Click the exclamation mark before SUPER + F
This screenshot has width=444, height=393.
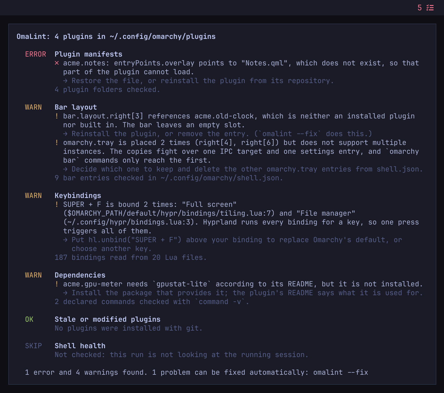[x=57, y=204]
